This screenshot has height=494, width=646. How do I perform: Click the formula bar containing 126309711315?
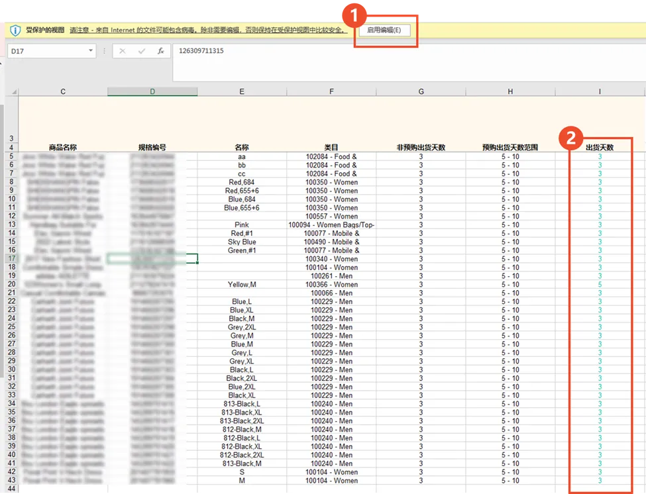coord(398,51)
